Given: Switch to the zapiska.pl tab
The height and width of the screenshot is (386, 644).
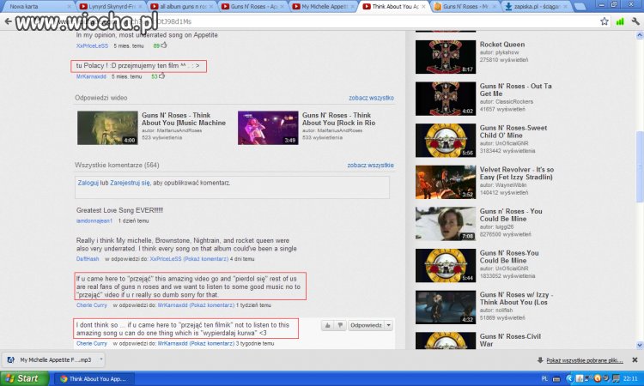Looking at the screenshot, I should coord(536,7).
